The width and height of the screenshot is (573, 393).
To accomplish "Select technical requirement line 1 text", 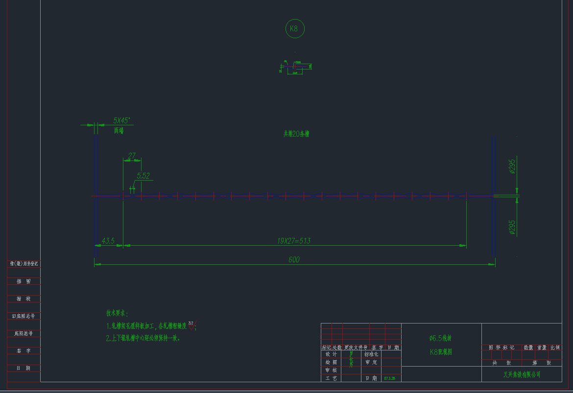I will coord(146,325).
